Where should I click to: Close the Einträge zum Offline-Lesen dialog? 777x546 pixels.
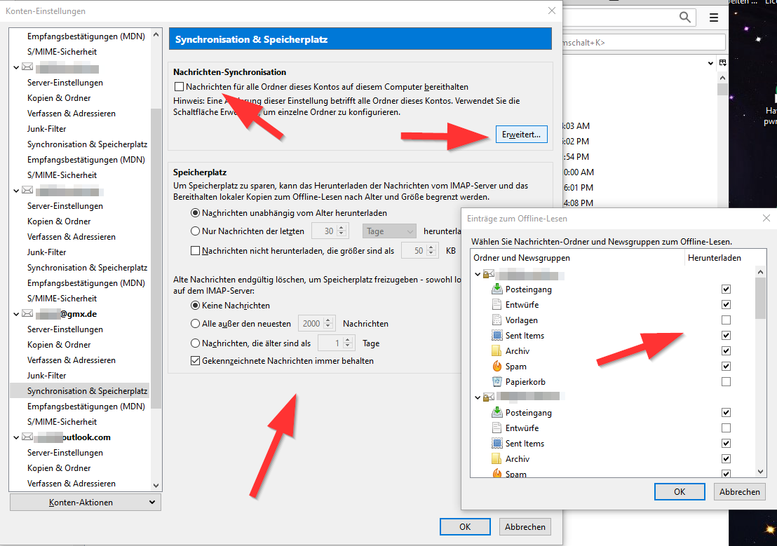[766, 218]
